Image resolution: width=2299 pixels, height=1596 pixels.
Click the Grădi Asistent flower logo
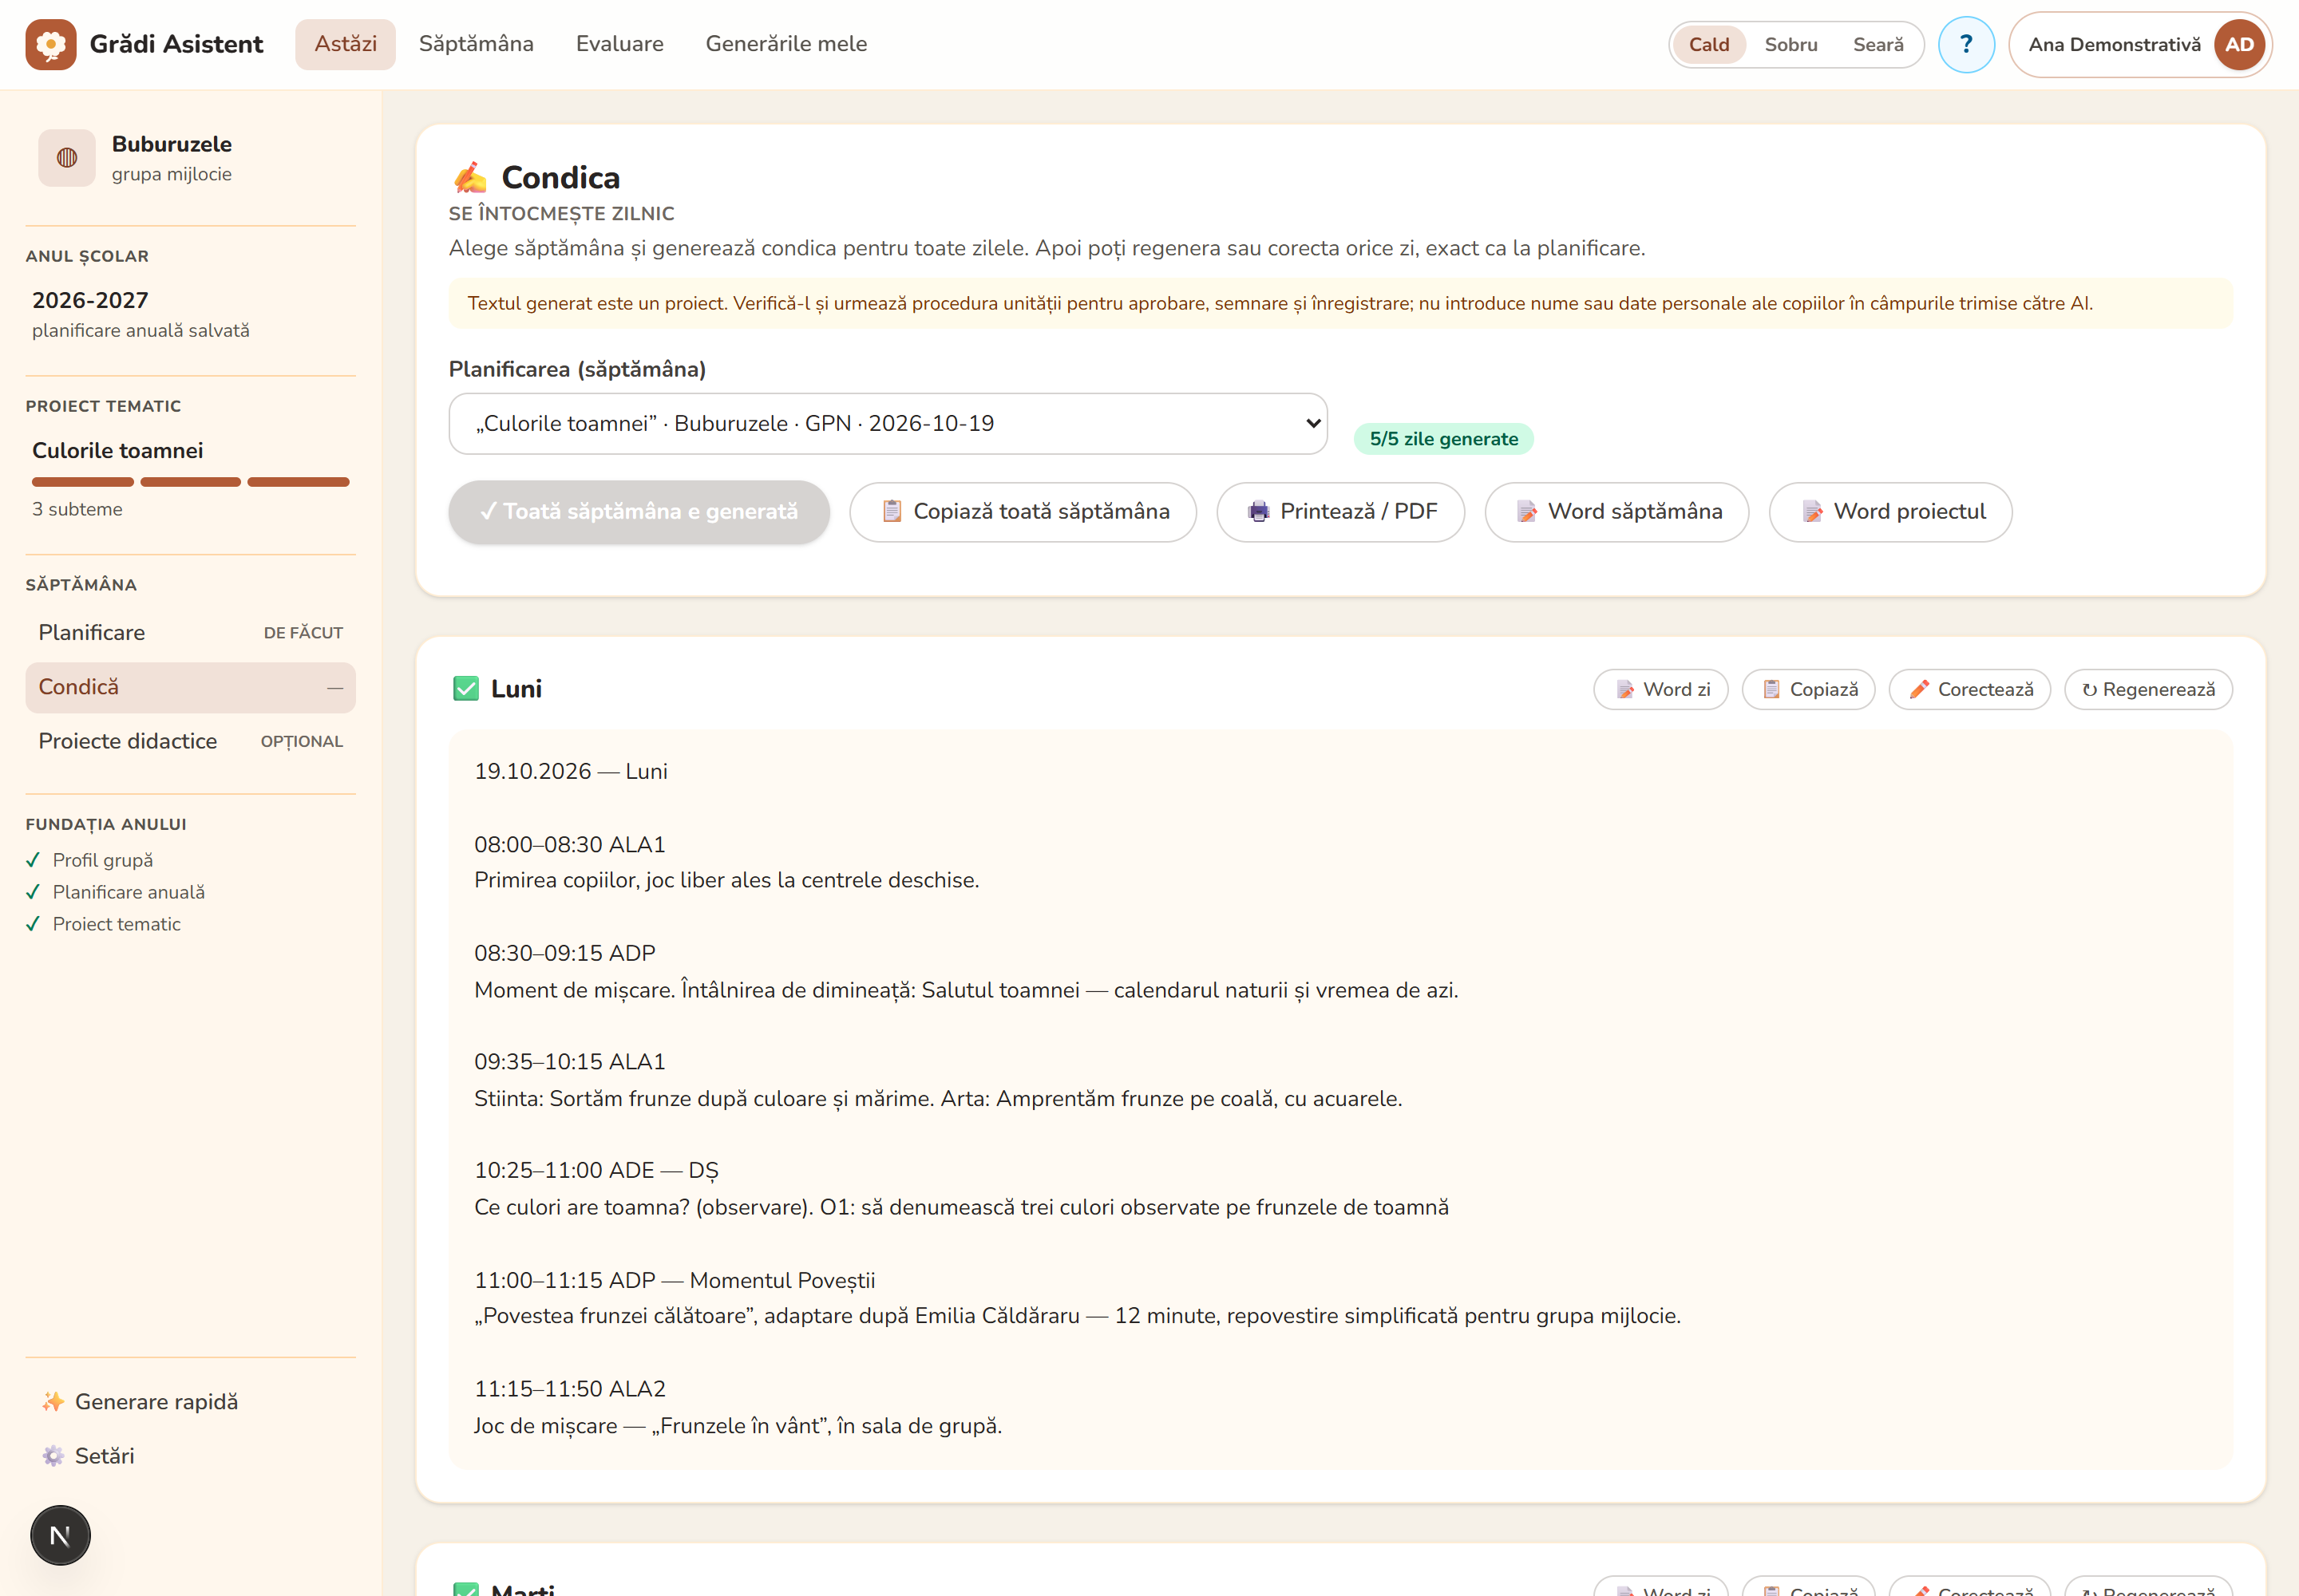click(51, 44)
